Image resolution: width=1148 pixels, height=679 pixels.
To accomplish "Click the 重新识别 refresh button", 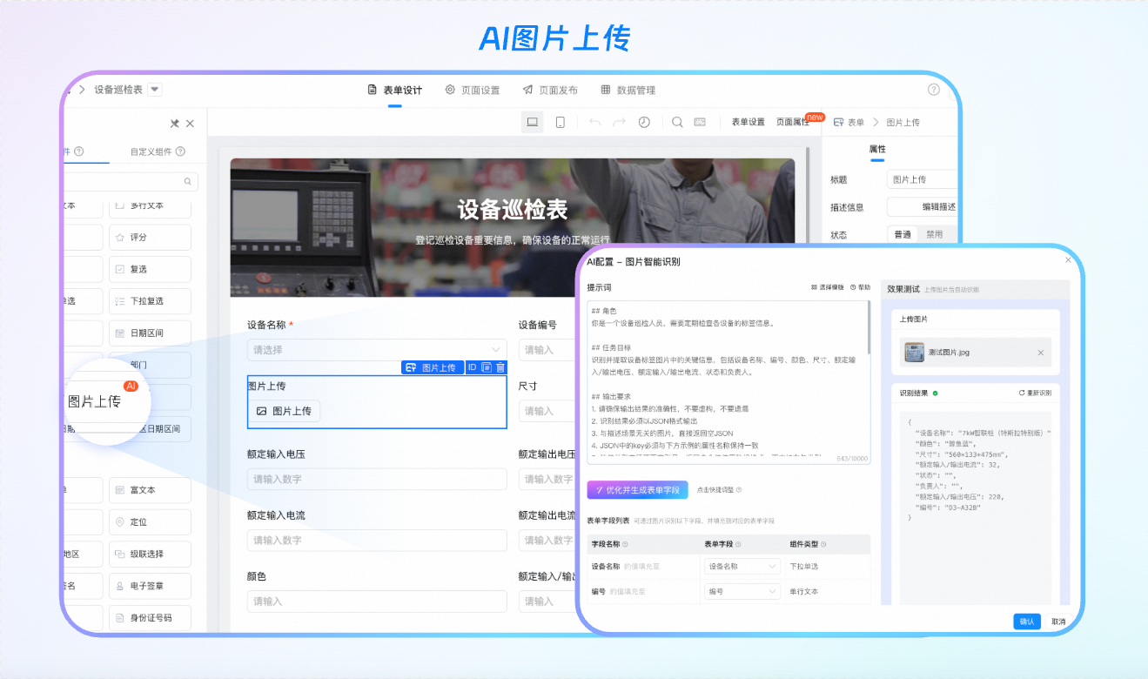I will pyautogui.click(x=1035, y=393).
